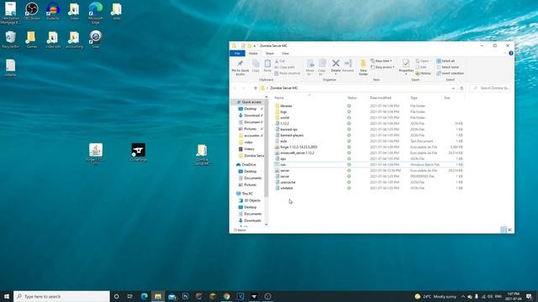This screenshot has width=538, height=302.
Task: Collapse the ribbon with the chevron
Action: [x=505, y=54]
